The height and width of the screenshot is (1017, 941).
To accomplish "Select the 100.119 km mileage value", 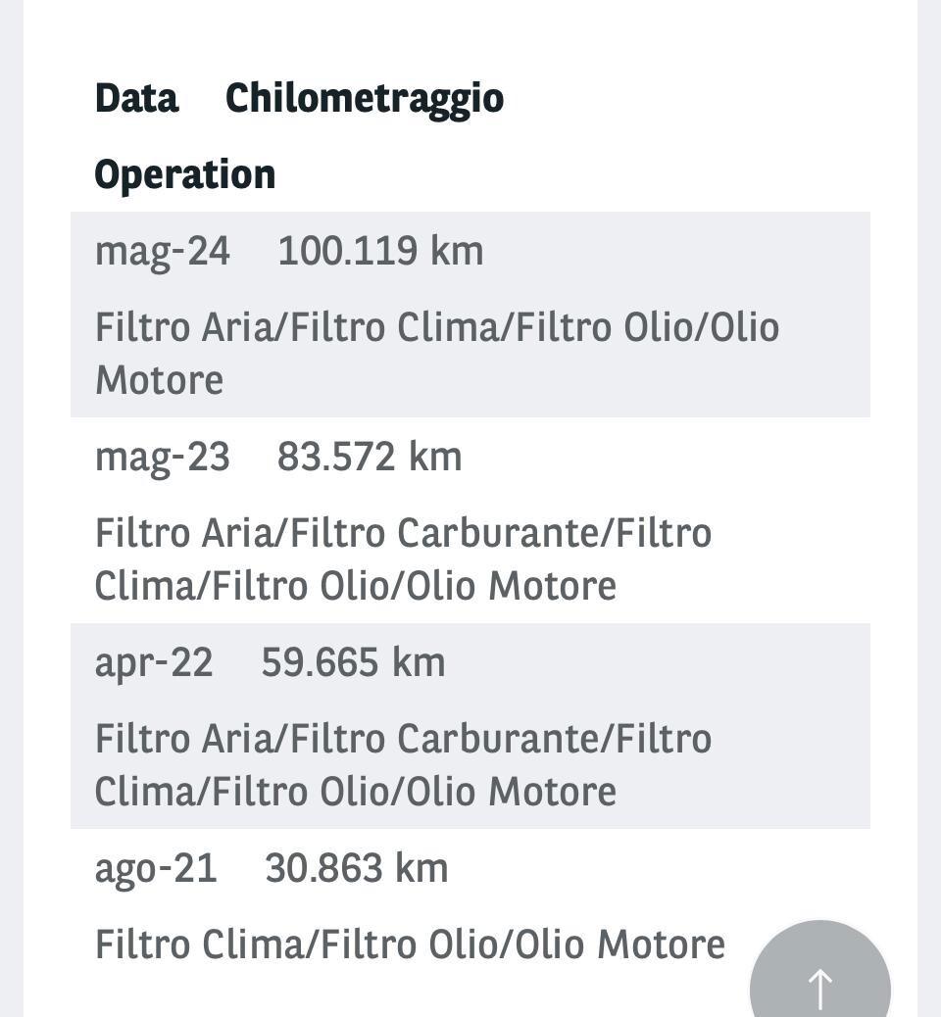I will click(x=380, y=251).
